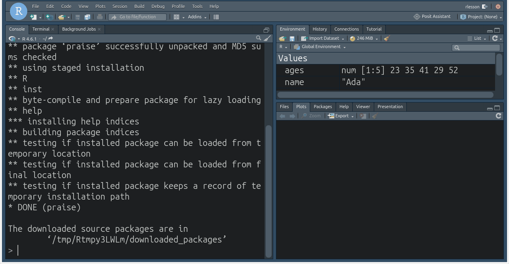509x264 pixels.
Task: Open the Code menu
Action: tap(66, 6)
